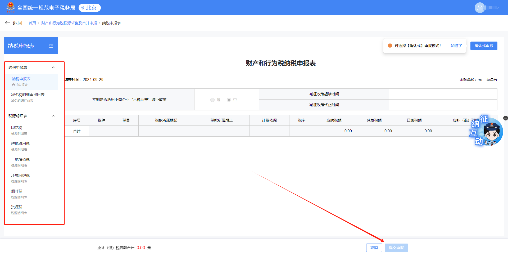Click the orange alert icon in notification bar

click(x=390, y=46)
